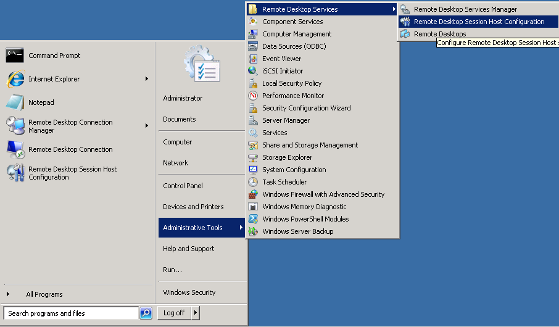Click the Remote Desktop Connection Manager icon
The width and height of the screenshot is (559, 327).
(15, 125)
